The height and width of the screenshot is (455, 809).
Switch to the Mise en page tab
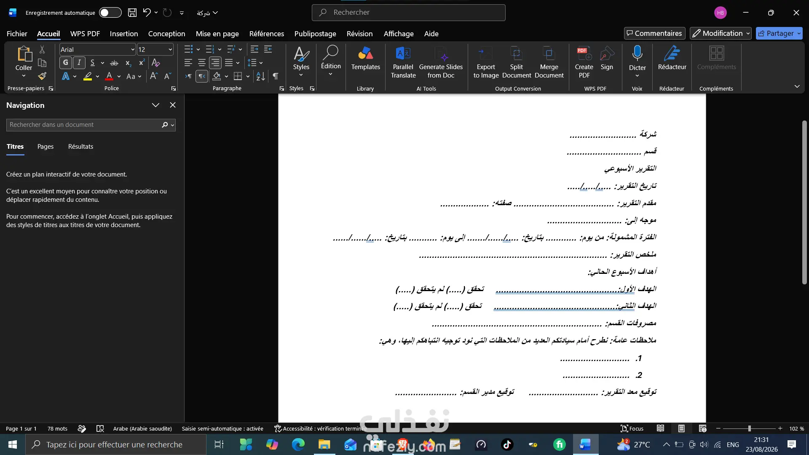click(x=217, y=34)
